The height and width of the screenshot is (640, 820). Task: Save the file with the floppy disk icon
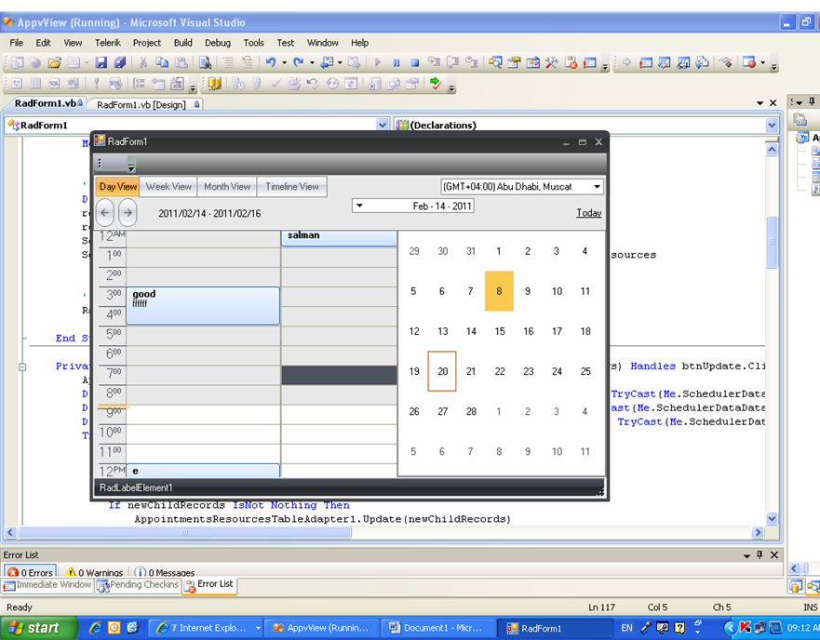(101, 62)
